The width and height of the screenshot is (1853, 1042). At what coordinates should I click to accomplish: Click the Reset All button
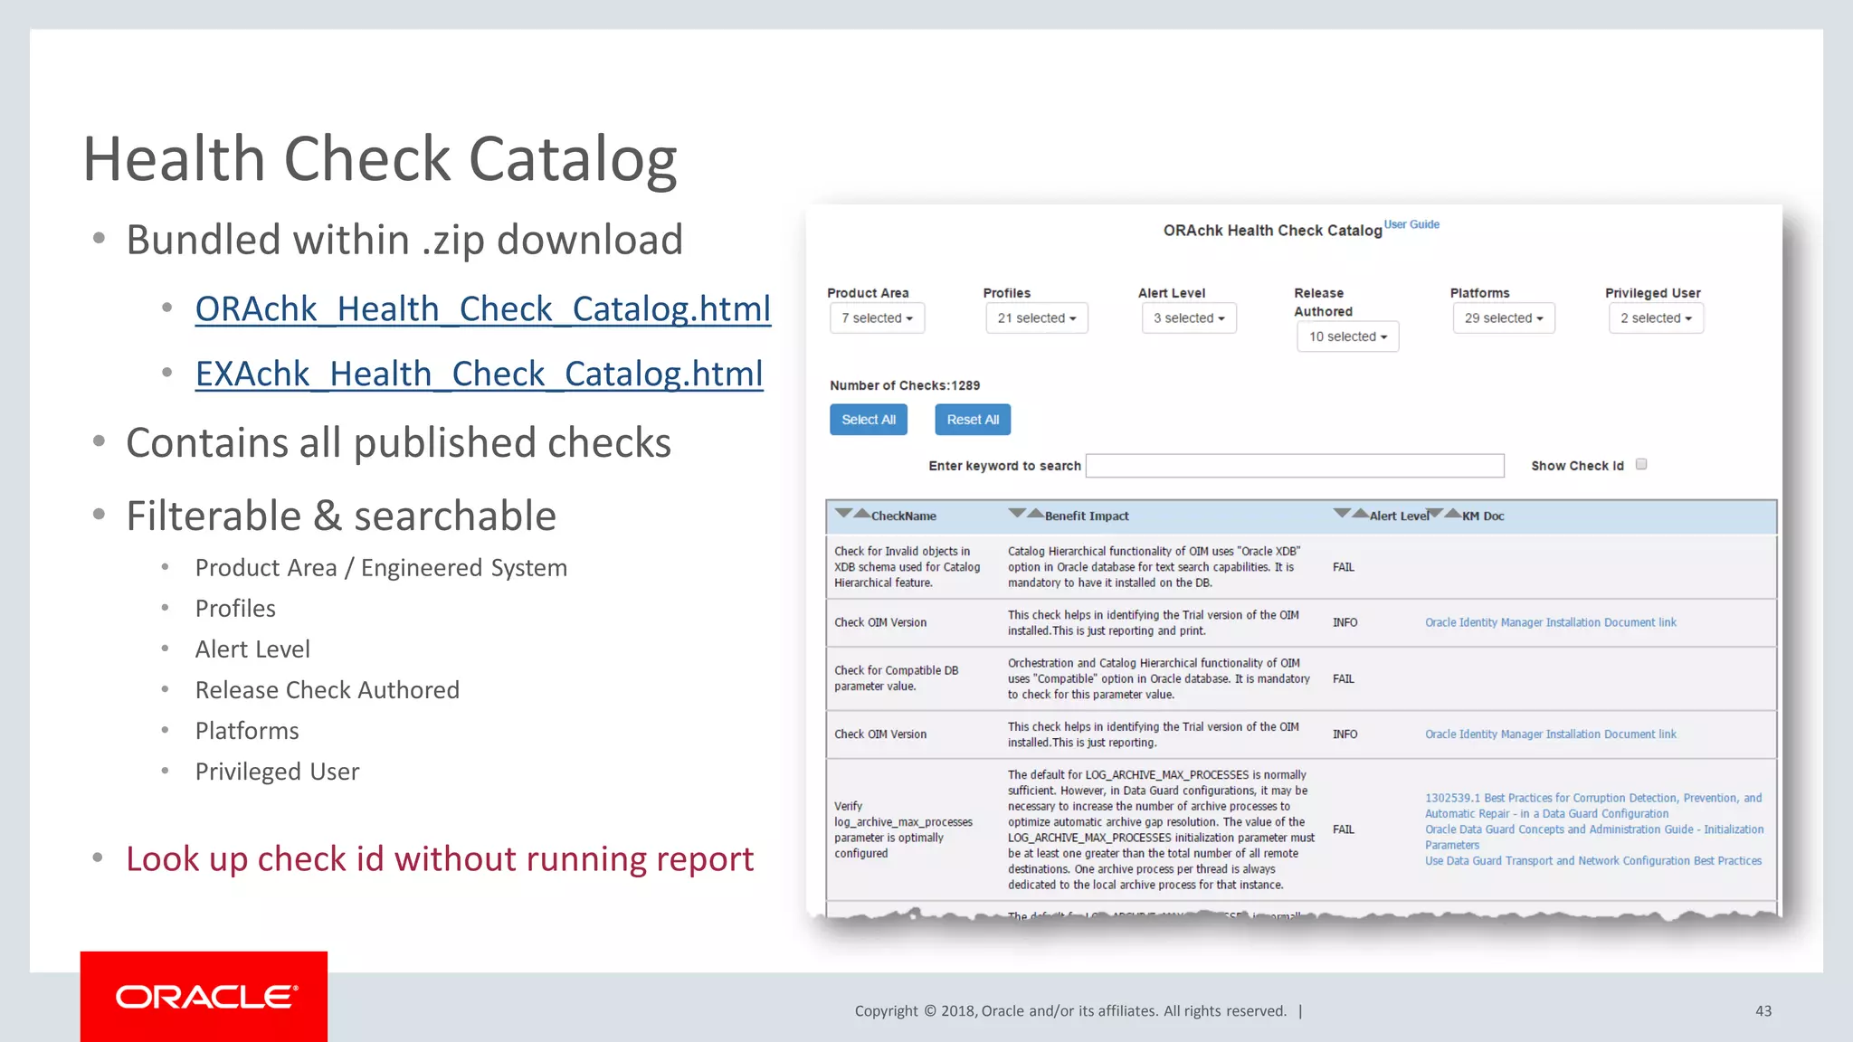tap(973, 420)
